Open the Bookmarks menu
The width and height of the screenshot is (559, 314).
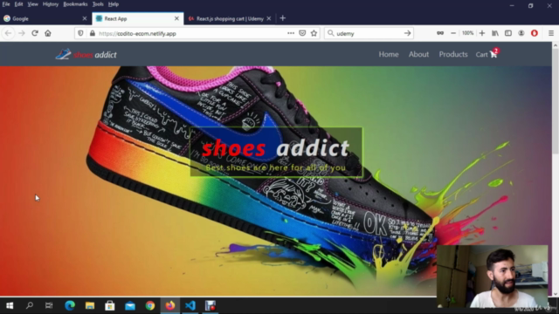pyautogui.click(x=75, y=4)
